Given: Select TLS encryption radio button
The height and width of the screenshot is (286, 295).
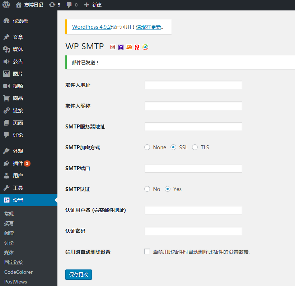Looking at the screenshot, I should pos(195,147).
